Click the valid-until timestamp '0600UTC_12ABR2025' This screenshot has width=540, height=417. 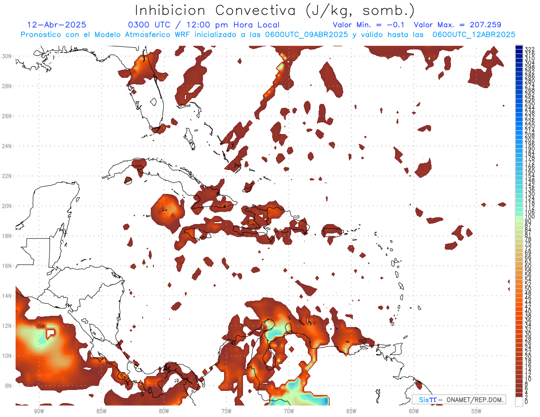474,35
